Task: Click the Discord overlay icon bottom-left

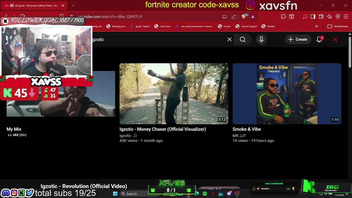Action: [6, 193]
